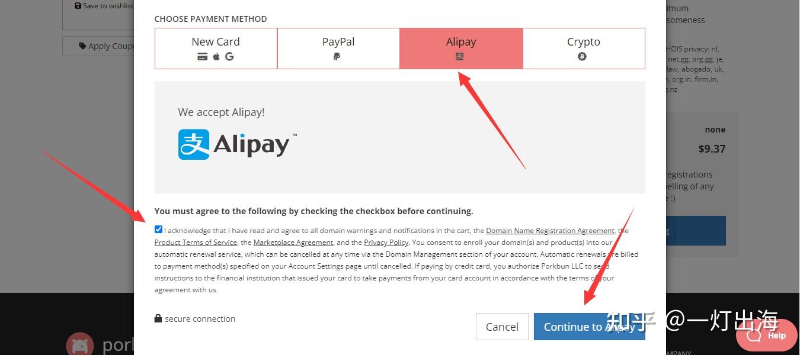Click the Porkbun pig logo in footer
The width and height of the screenshot is (800, 355).
[80, 344]
